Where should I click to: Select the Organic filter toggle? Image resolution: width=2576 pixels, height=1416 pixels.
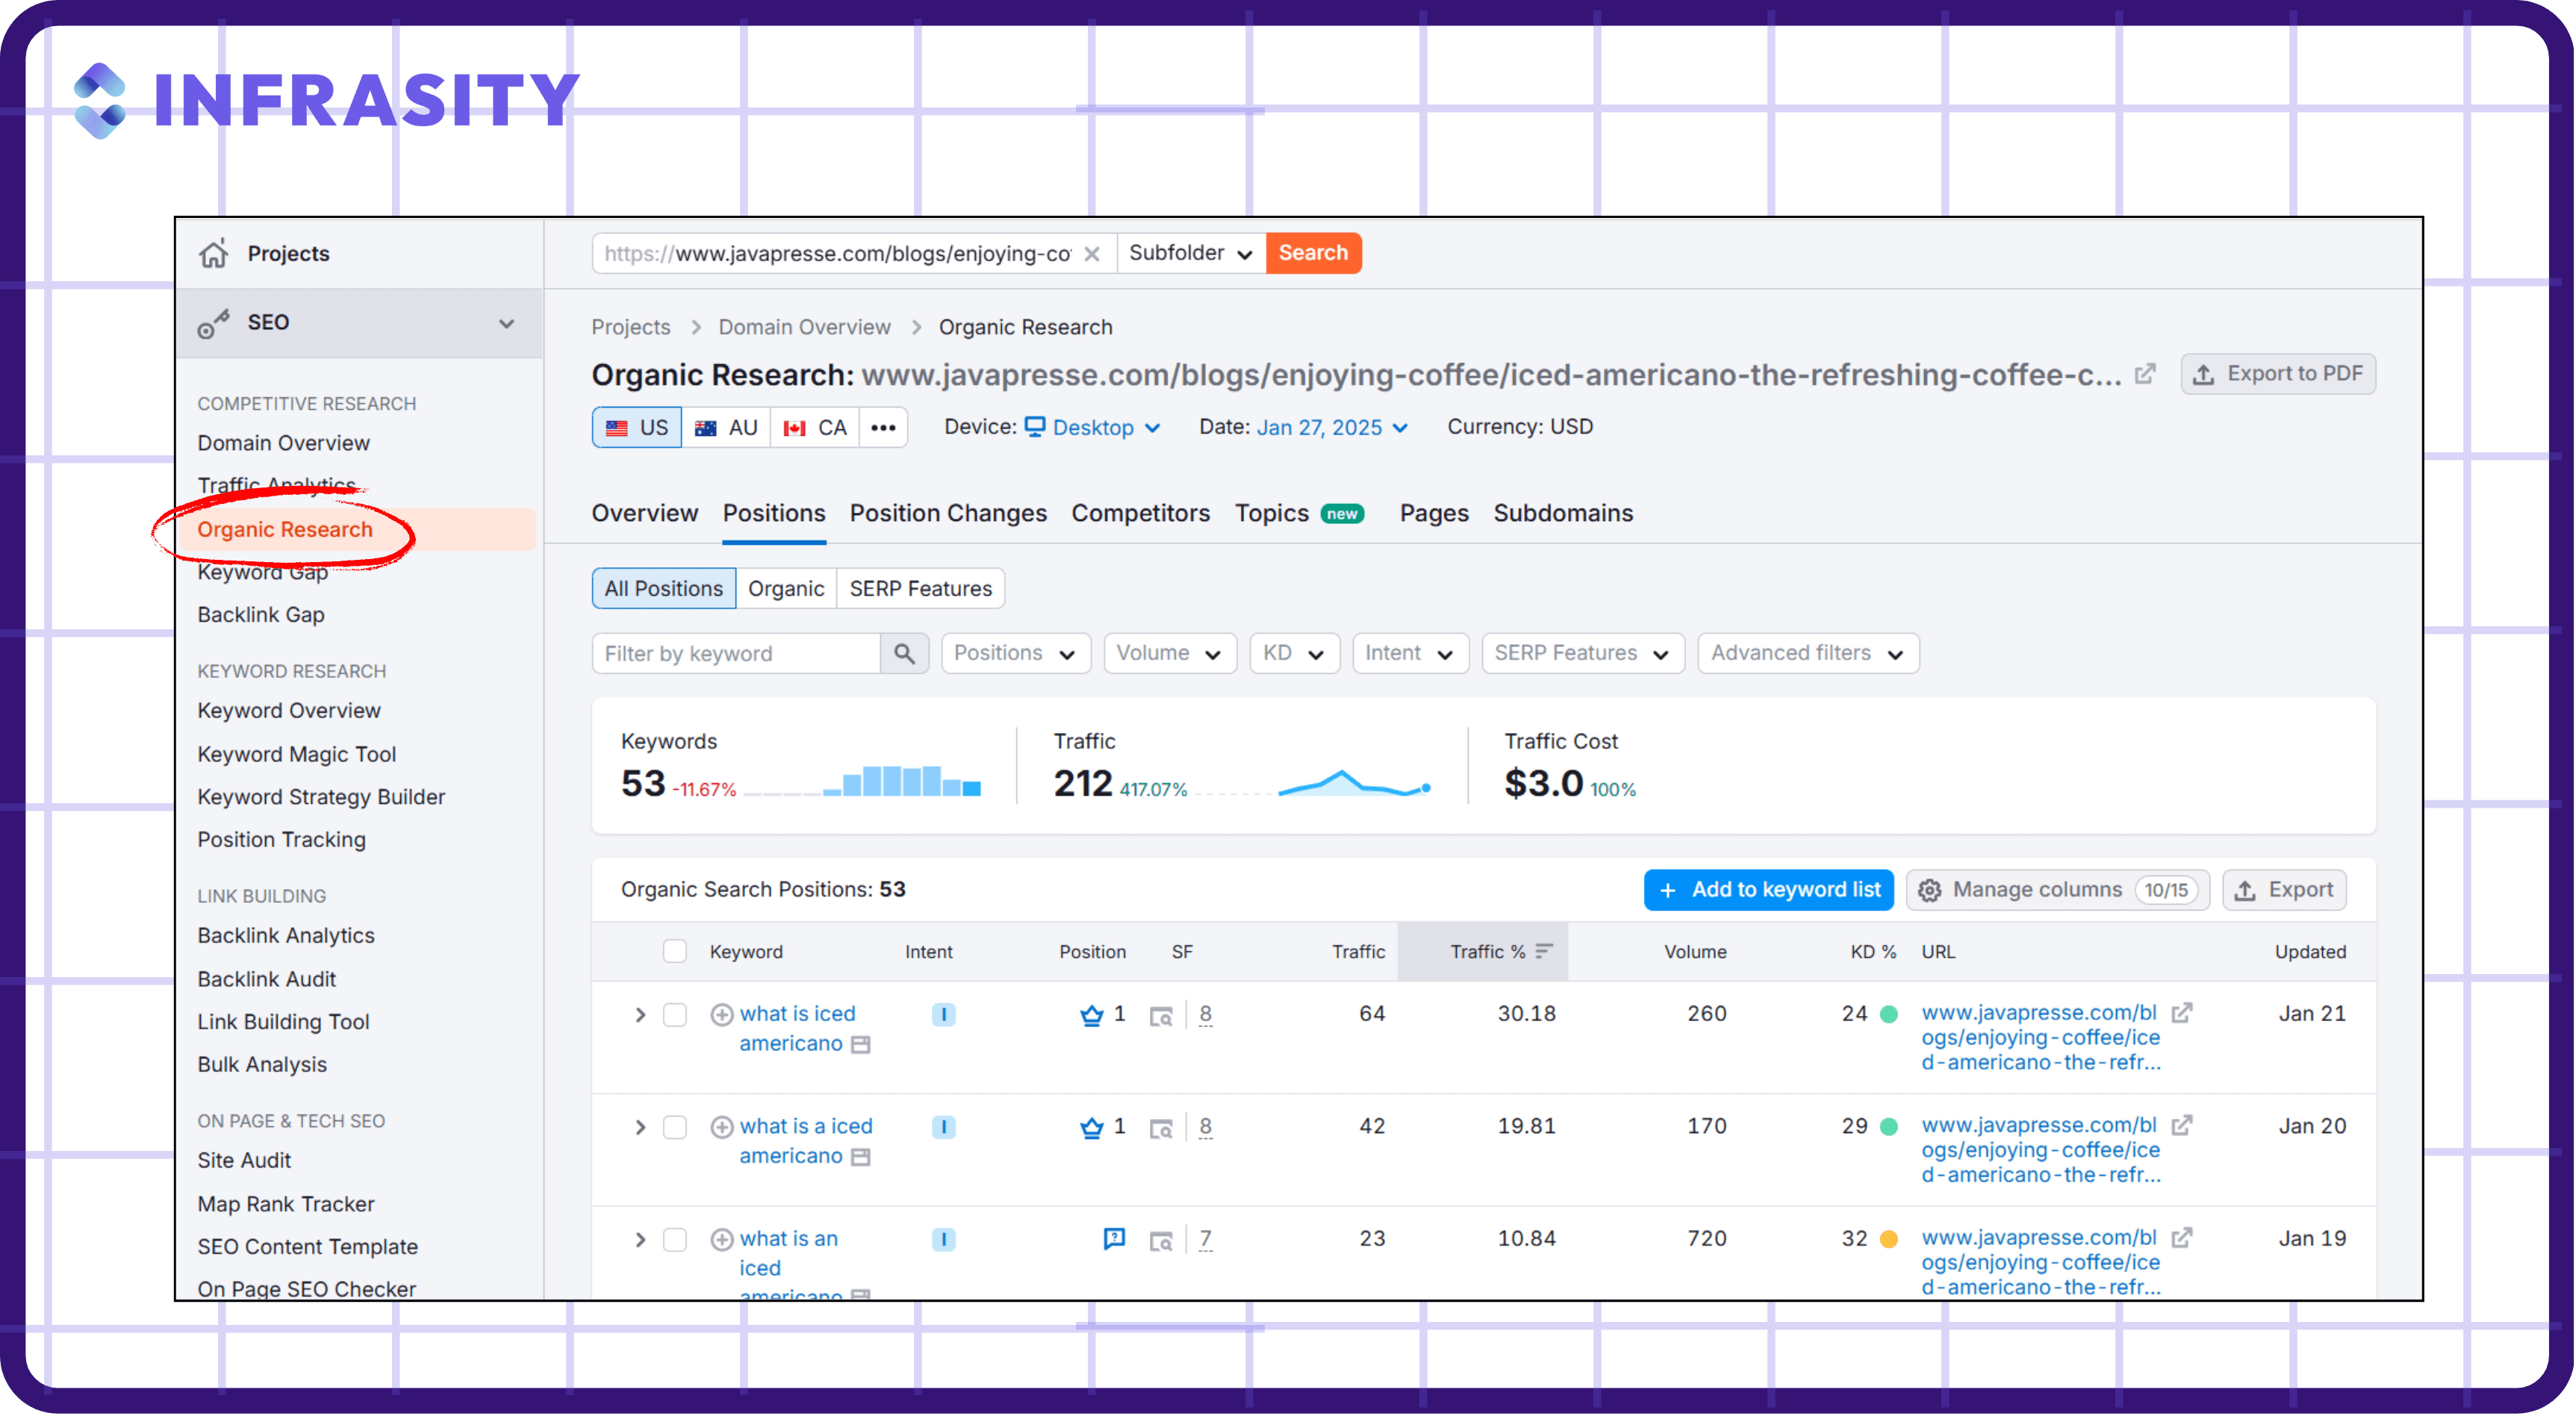click(x=786, y=589)
